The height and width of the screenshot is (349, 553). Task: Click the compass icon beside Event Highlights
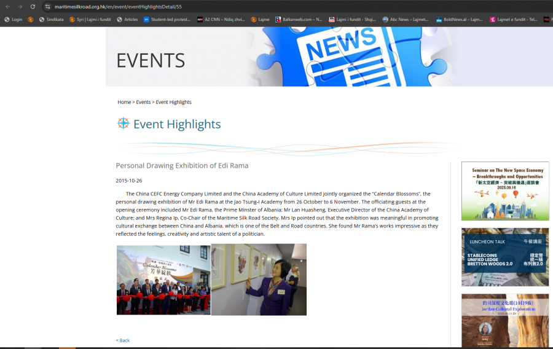pos(123,124)
